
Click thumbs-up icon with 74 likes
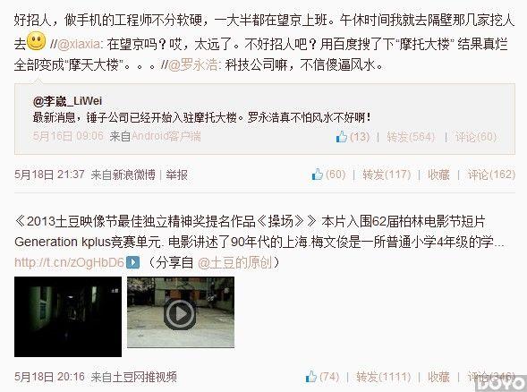pyautogui.click(x=311, y=377)
